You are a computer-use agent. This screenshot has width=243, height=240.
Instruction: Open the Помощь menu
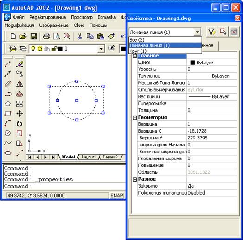pos(98,25)
